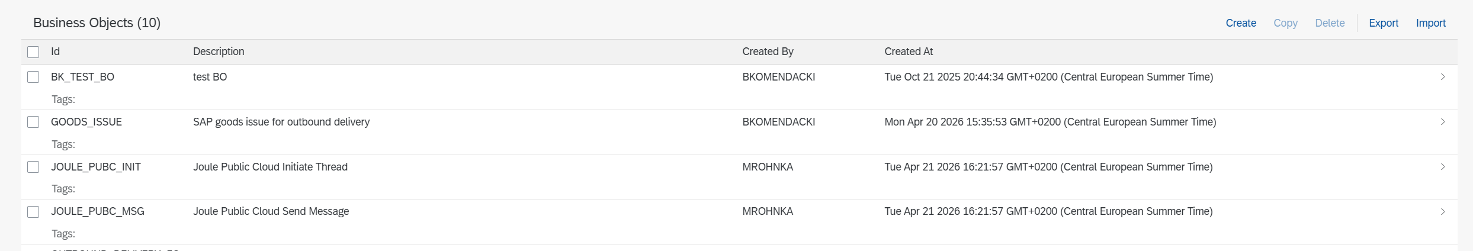Screen dimensions: 1473x251
Task: Mark the JOULE_PUBC_INIT row checkbox
Action: pos(33,167)
